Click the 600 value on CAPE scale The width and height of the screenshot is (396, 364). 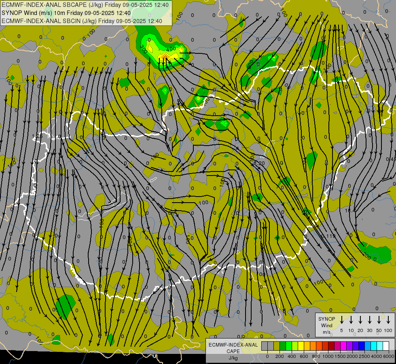point(304,356)
